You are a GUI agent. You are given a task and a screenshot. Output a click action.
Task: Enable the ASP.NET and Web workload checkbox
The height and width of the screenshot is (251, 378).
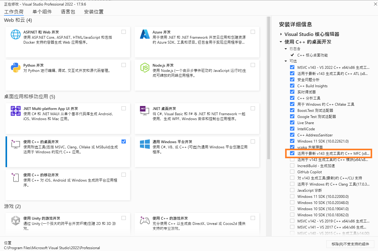tap(124, 32)
